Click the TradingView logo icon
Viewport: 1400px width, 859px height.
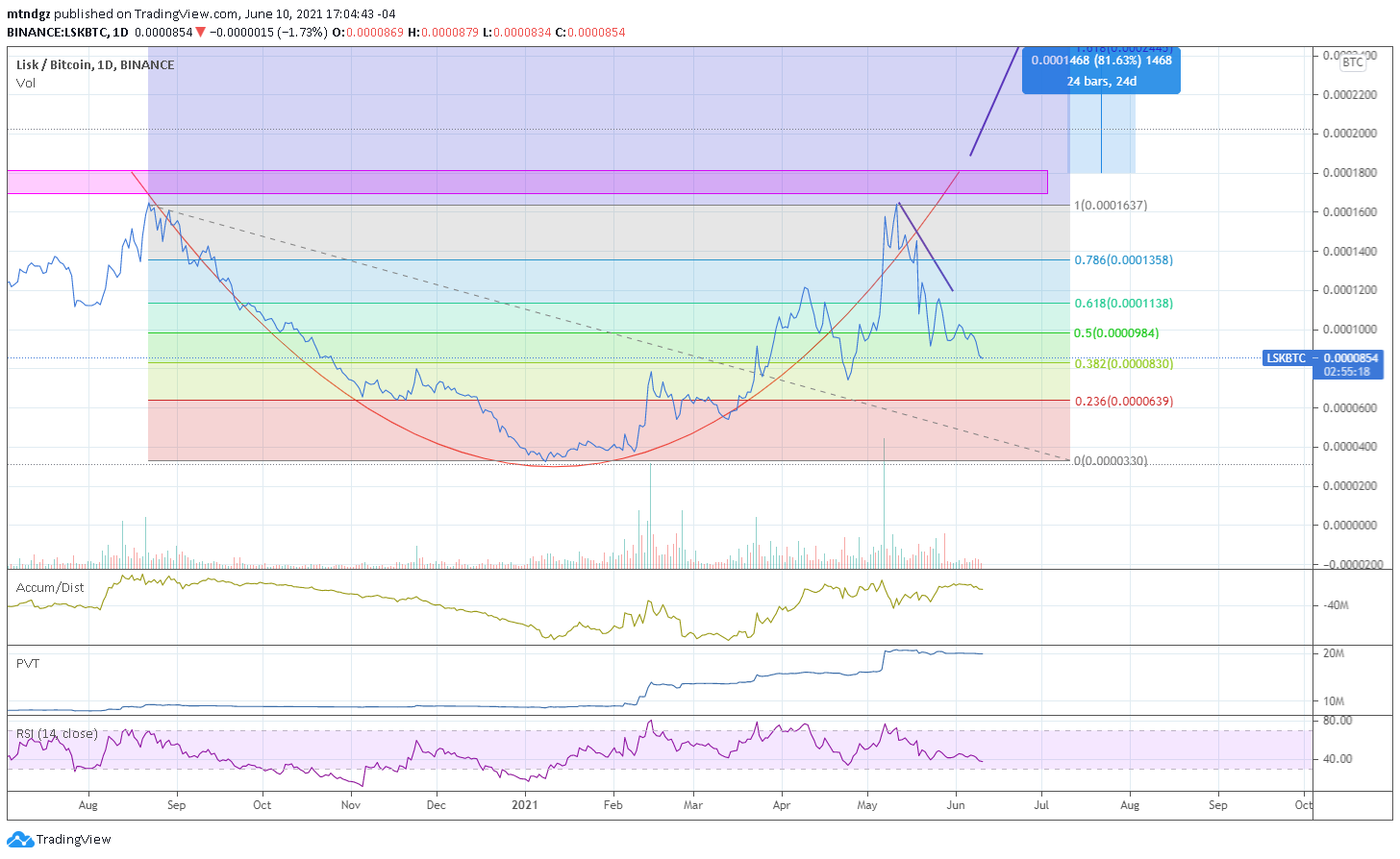pyautogui.click(x=20, y=840)
